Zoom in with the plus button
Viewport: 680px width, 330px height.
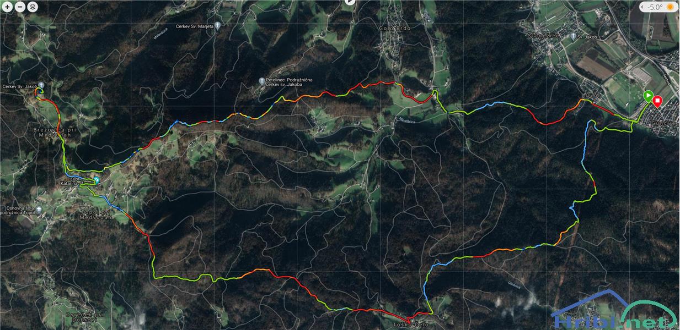click(7, 7)
